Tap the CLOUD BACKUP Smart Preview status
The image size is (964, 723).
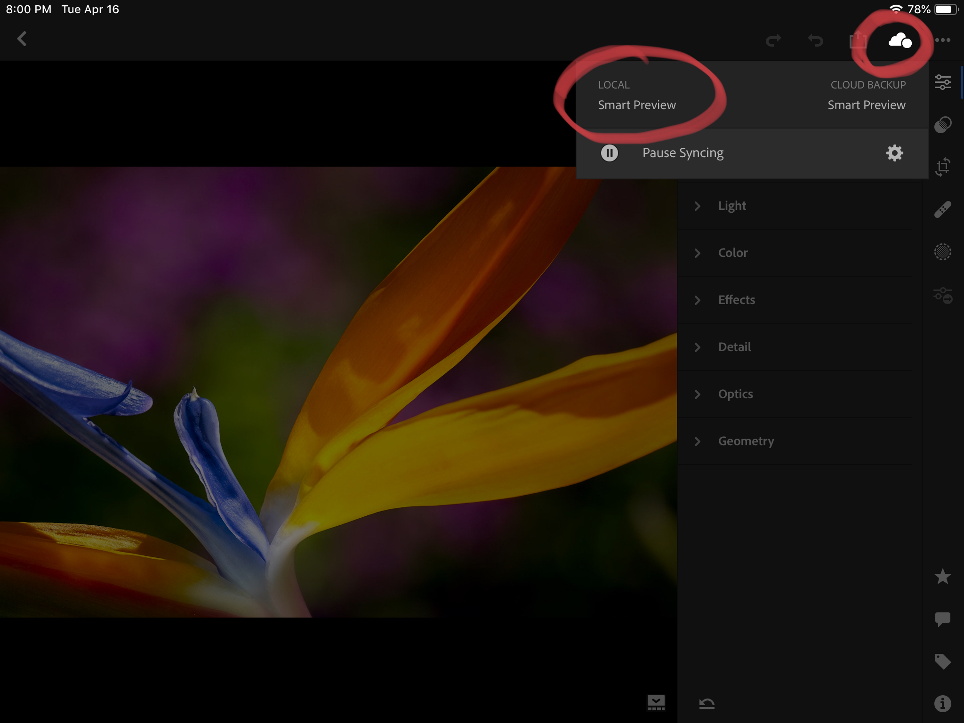click(867, 96)
